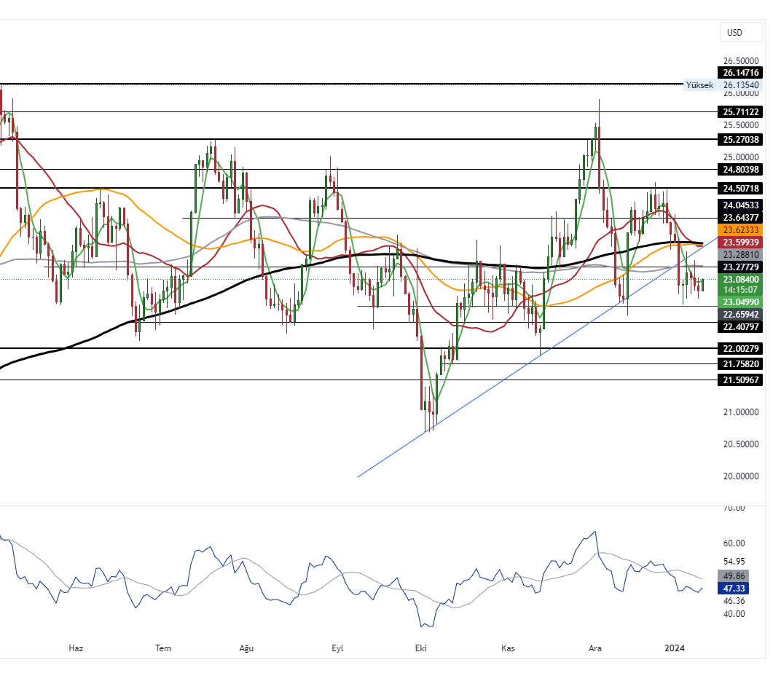This screenshot has height=684, width=773.
Task: Click the 25.71122 price level label
Action: click(x=740, y=112)
